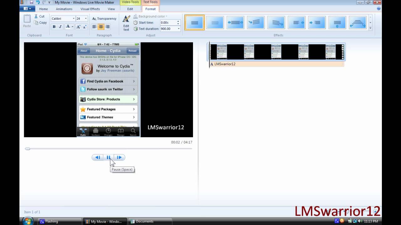The height and width of the screenshot is (225, 401).
Task: Select the slide in from left text effect
Action: click(317, 22)
